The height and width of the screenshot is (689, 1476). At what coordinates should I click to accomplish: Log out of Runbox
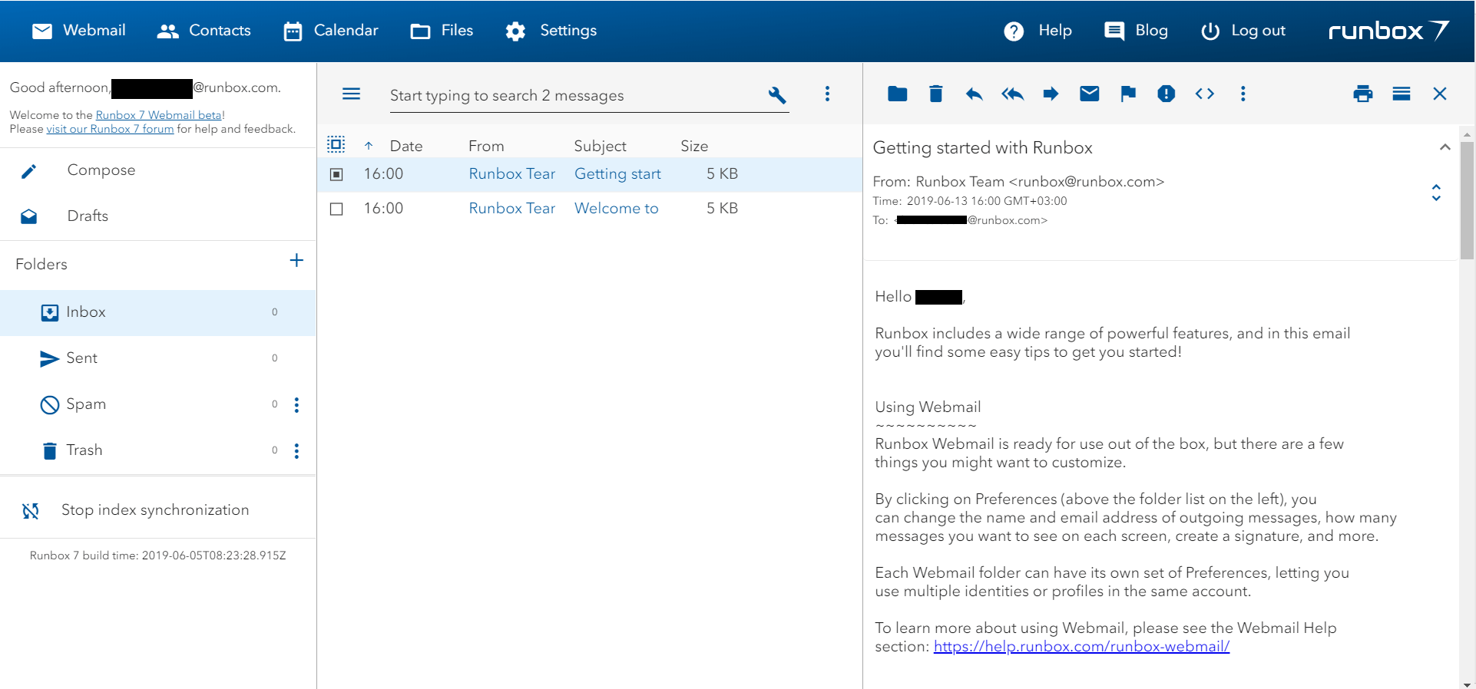[x=1243, y=31]
